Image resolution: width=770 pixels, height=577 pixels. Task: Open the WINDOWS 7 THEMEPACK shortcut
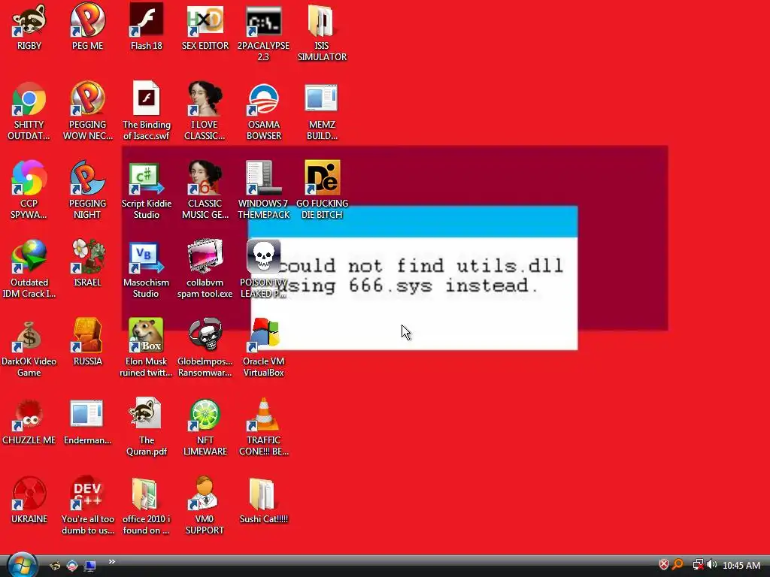(x=264, y=177)
